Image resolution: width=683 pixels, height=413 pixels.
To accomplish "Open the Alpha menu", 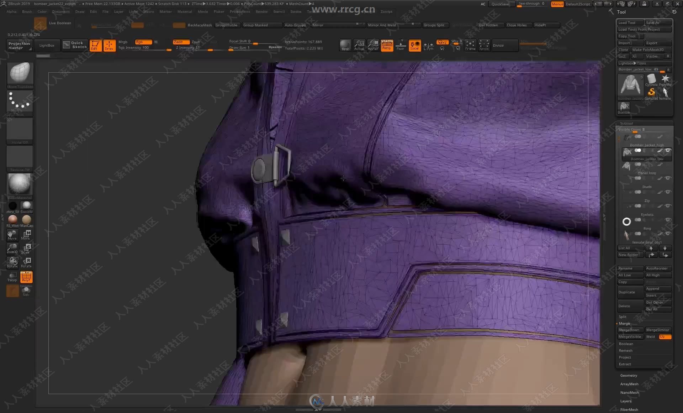I will click(x=11, y=11).
